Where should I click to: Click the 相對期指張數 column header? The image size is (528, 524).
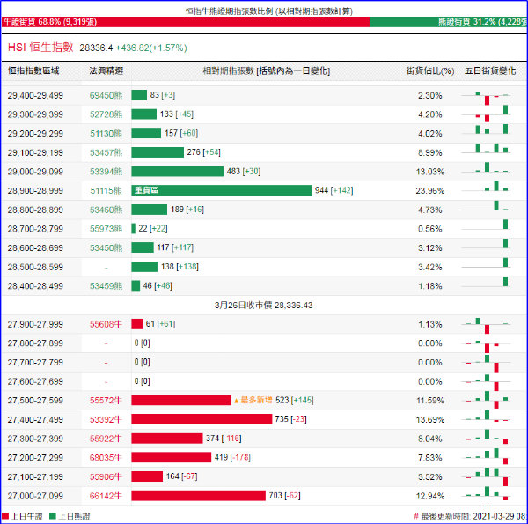pyautogui.click(x=266, y=71)
